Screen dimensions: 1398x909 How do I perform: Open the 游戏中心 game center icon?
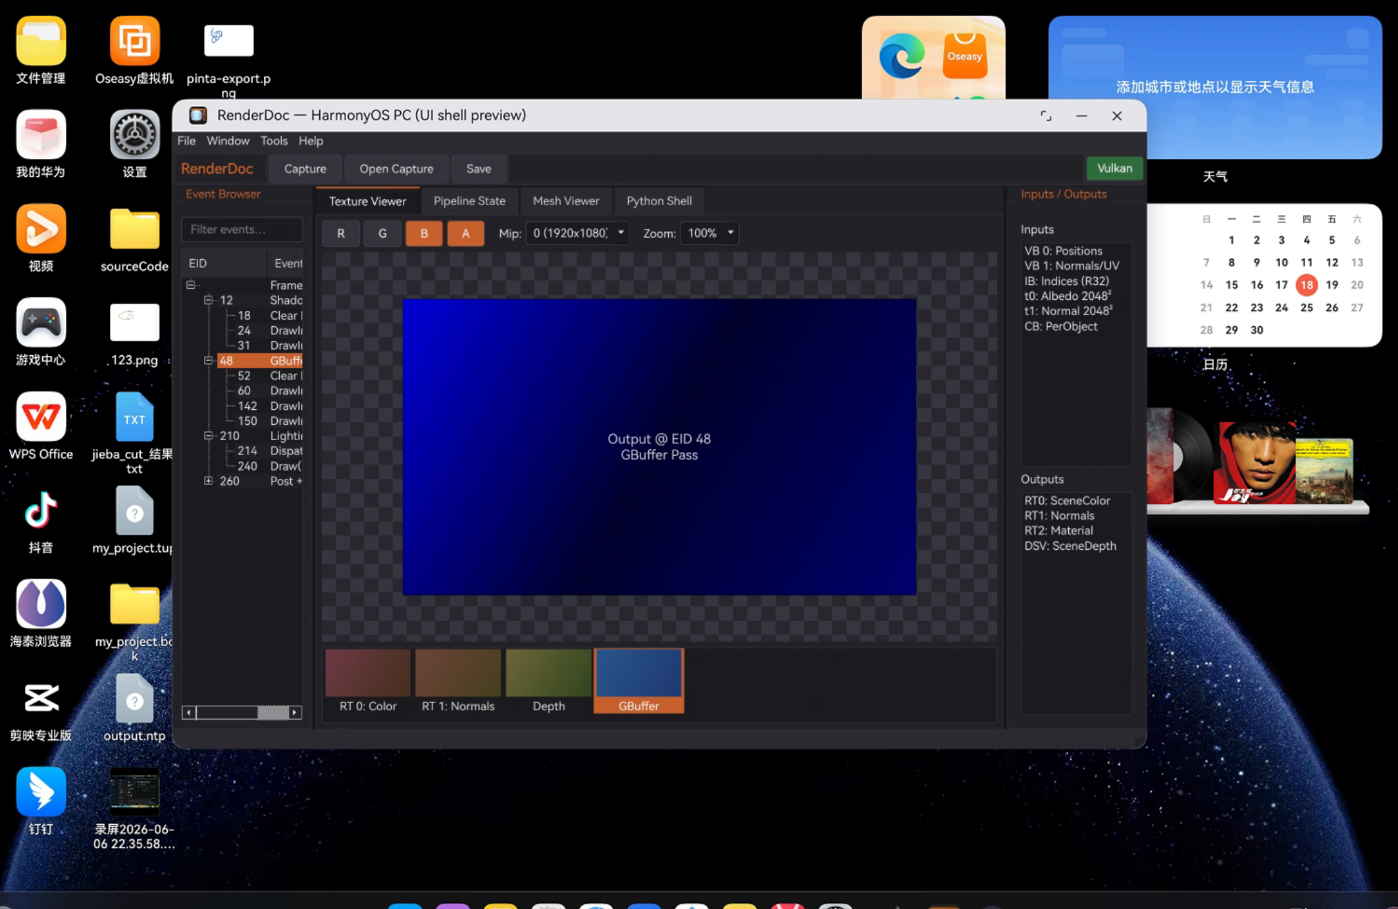41,322
